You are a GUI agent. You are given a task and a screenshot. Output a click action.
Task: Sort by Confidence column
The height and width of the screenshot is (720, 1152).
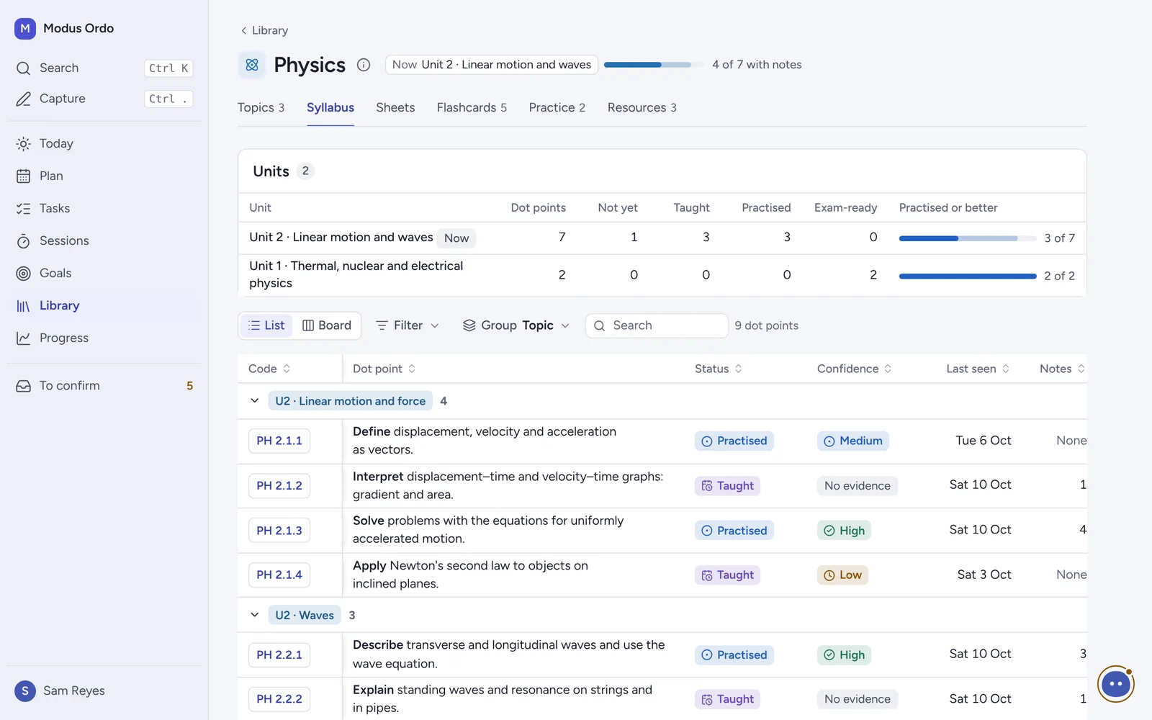pos(855,369)
